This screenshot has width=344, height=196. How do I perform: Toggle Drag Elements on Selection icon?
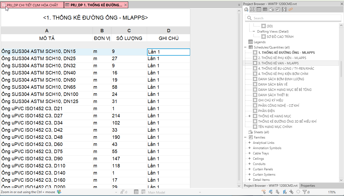tap(291, 192)
